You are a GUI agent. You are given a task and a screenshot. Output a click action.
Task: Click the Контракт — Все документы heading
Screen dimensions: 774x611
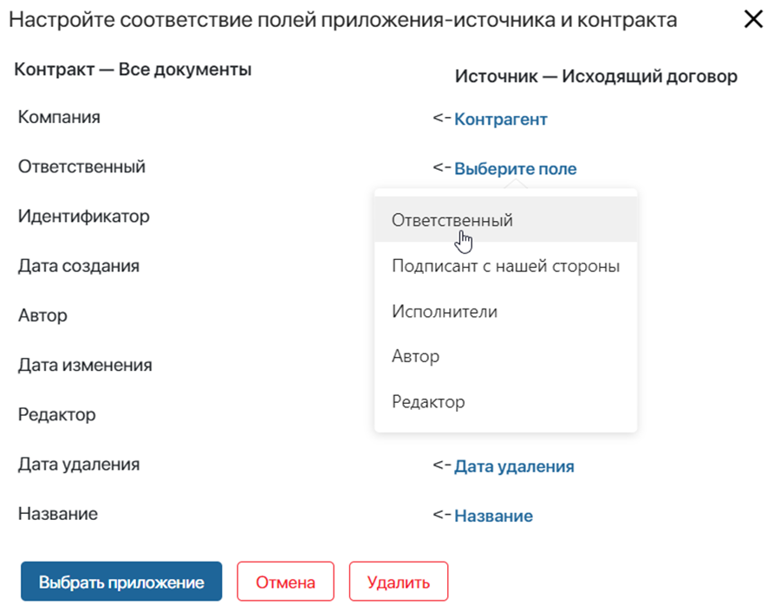tap(133, 69)
